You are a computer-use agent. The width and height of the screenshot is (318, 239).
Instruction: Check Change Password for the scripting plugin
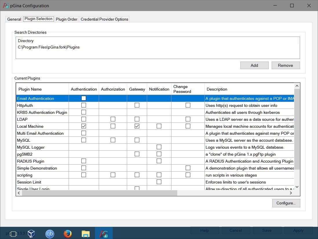188,175
